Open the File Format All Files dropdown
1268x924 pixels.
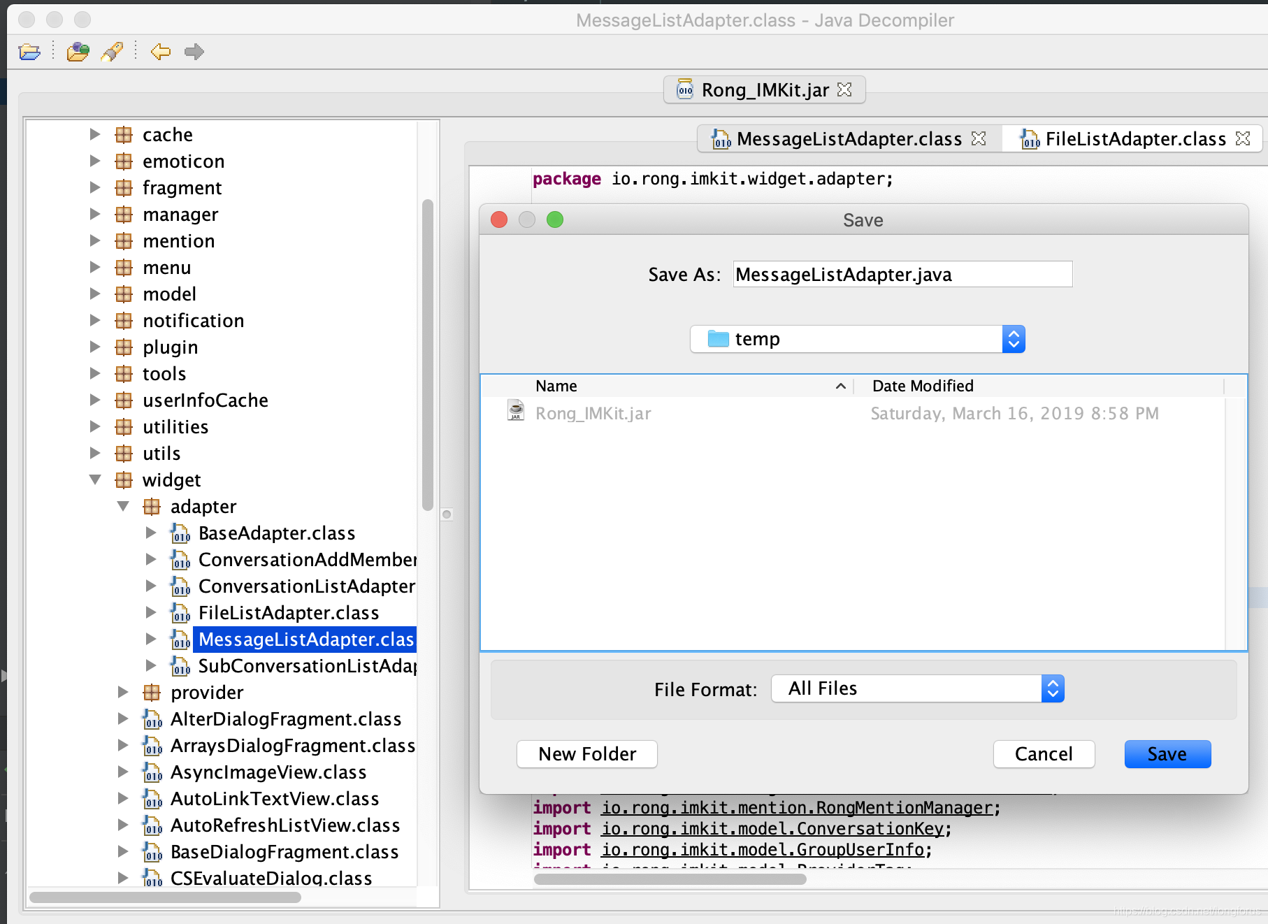[917, 688]
